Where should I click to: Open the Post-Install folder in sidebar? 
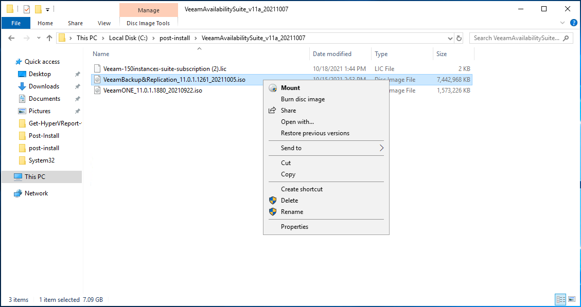[44, 136]
